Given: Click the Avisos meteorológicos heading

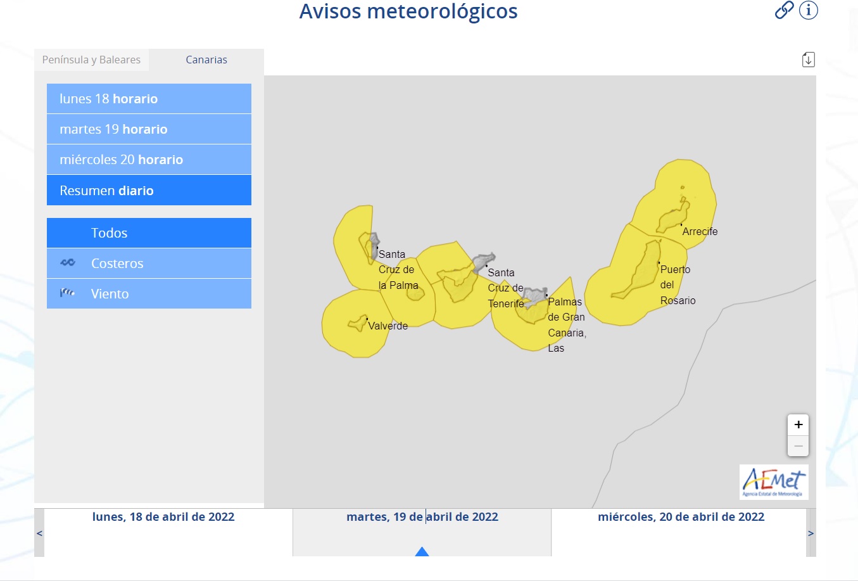Looking at the screenshot, I should [408, 11].
